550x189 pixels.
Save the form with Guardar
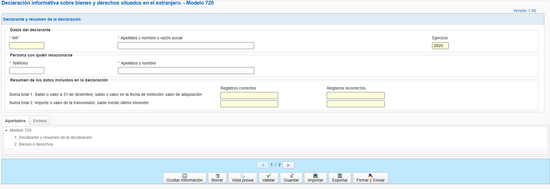(291, 178)
